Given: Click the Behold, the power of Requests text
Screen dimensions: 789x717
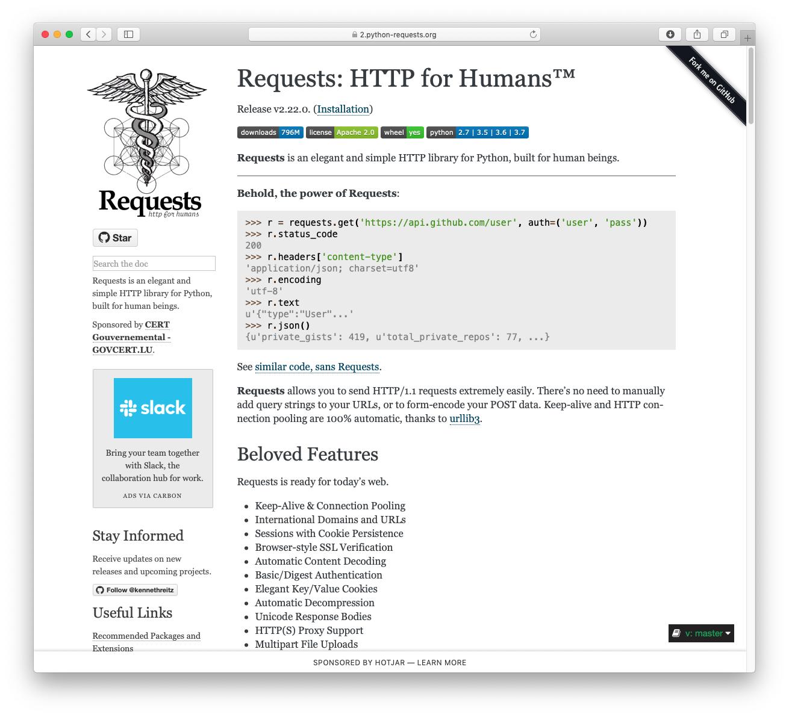Looking at the screenshot, I should click(x=318, y=193).
